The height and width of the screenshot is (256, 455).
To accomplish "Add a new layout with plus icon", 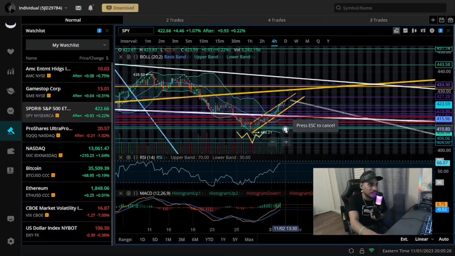I will click(433, 20).
